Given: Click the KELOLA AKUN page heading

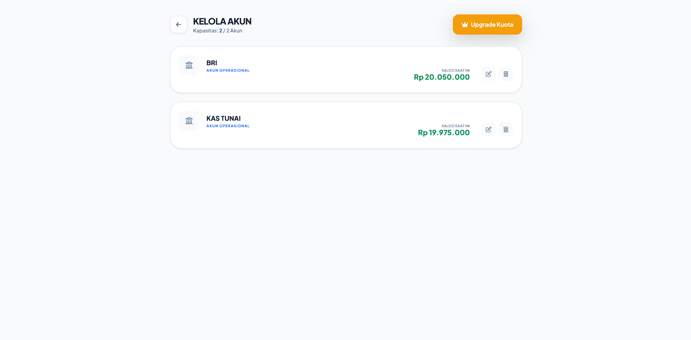Looking at the screenshot, I should [x=222, y=22].
